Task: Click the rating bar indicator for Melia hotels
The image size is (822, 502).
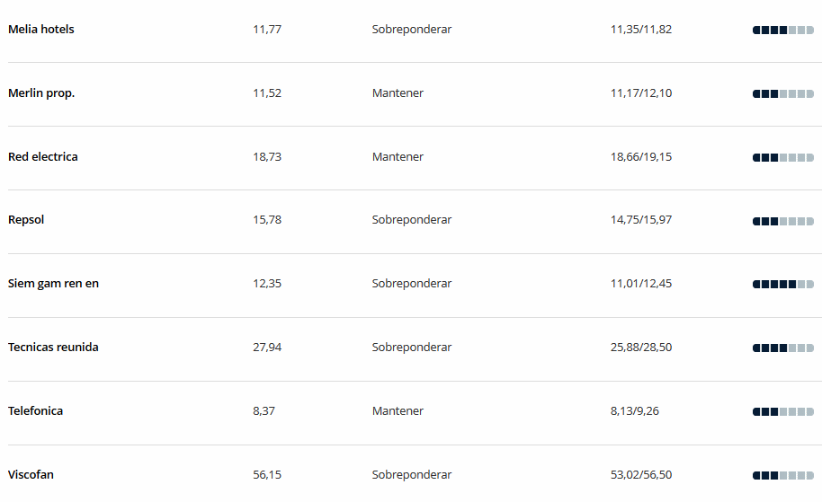Action: 783,31
